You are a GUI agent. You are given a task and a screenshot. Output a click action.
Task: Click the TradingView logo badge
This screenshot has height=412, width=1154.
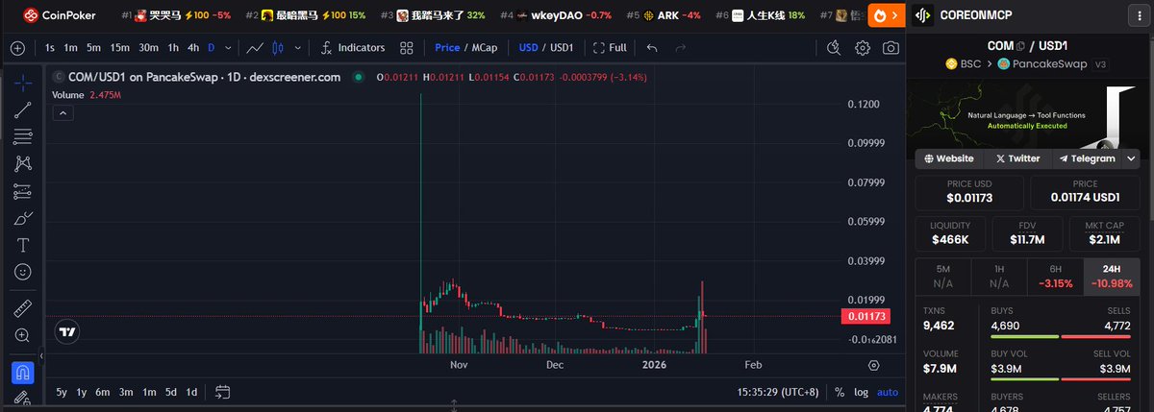pos(66,332)
